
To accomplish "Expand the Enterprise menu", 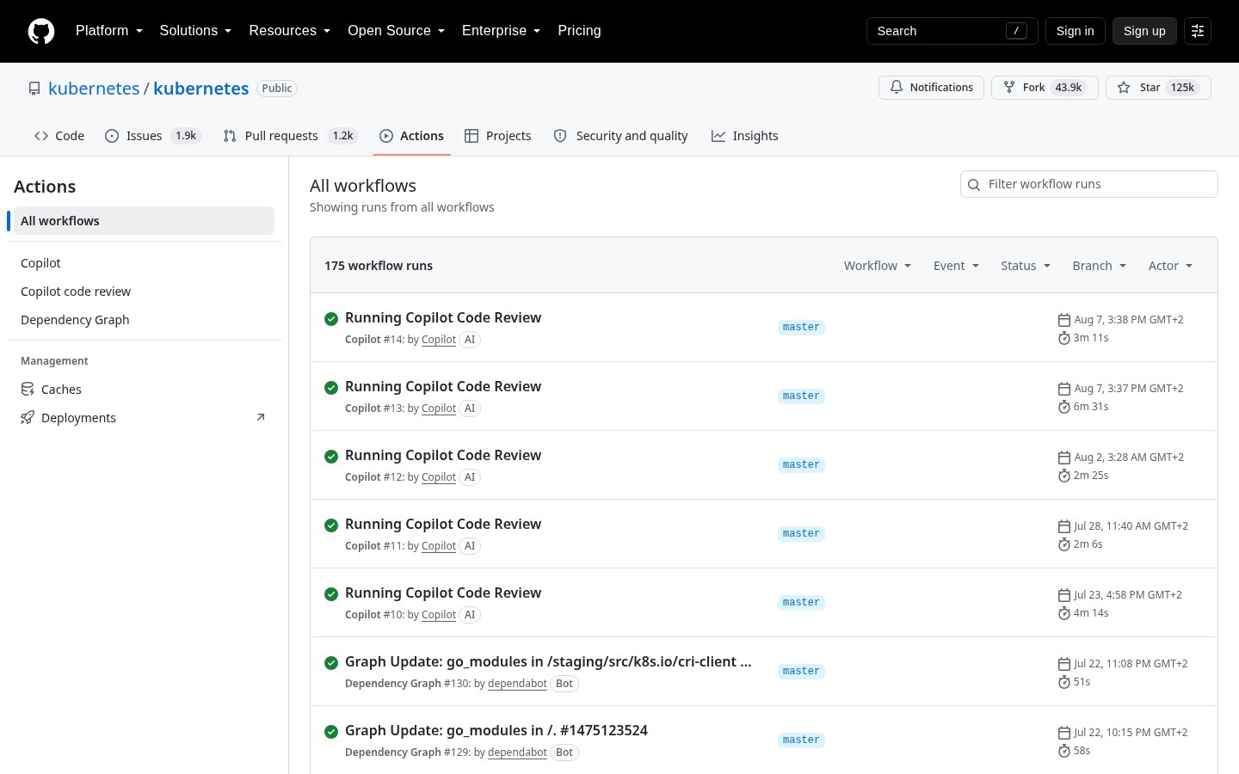I will point(501,31).
